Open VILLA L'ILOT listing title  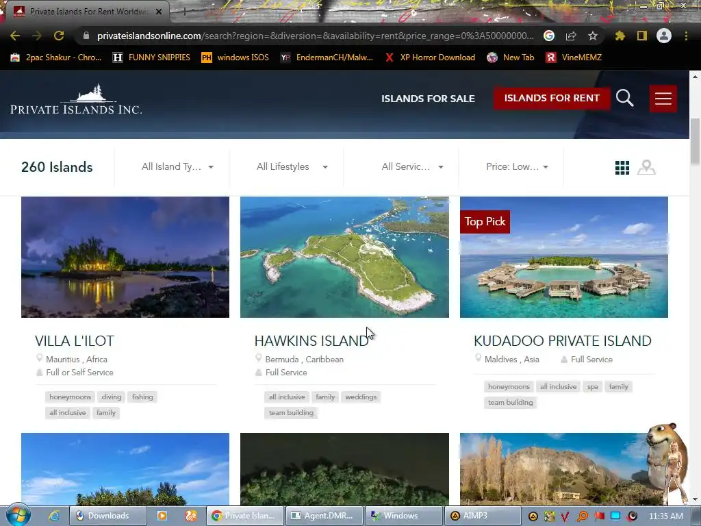tap(75, 341)
